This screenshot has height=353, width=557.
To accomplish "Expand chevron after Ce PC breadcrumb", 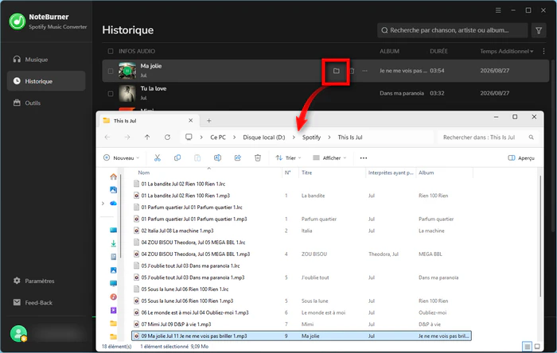I will [x=234, y=138].
